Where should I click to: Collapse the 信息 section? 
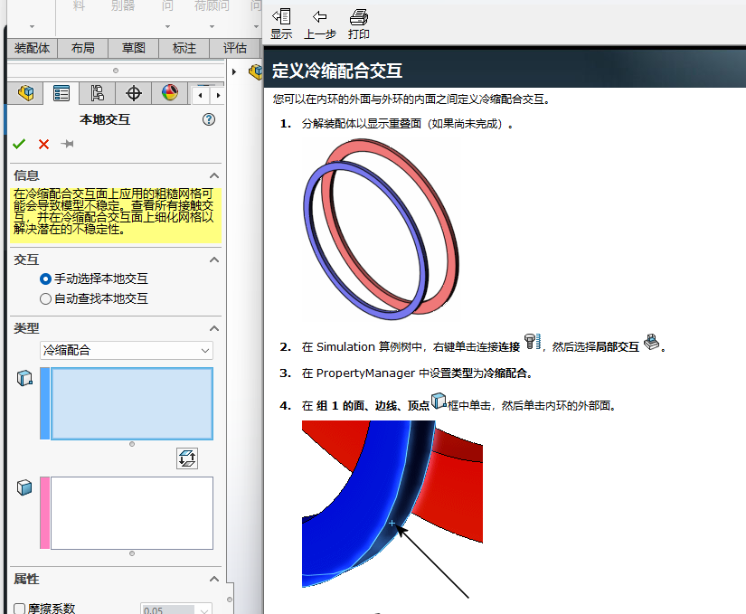click(x=213, y=175)
